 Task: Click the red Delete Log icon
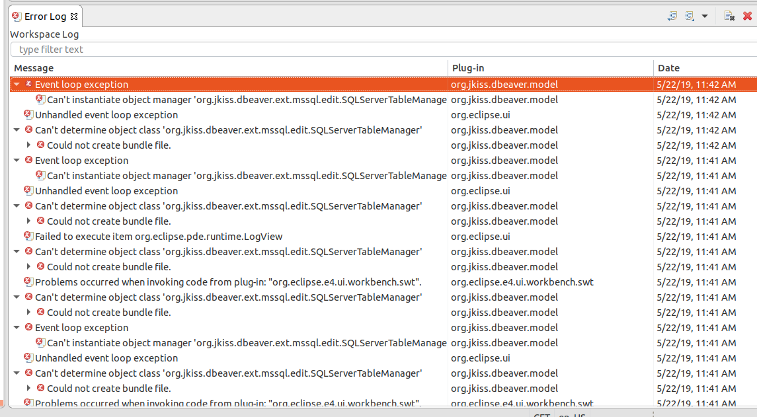click(747, 16)
